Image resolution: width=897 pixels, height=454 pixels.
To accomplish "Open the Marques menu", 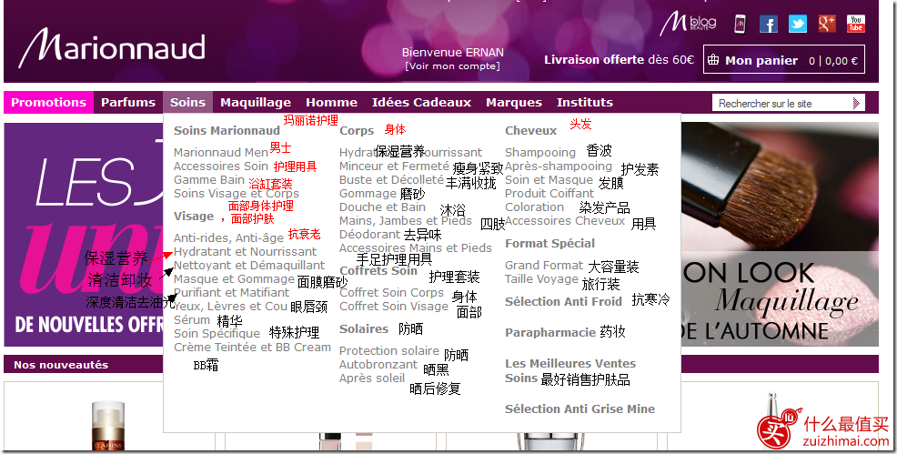I will tap(514, 102).
